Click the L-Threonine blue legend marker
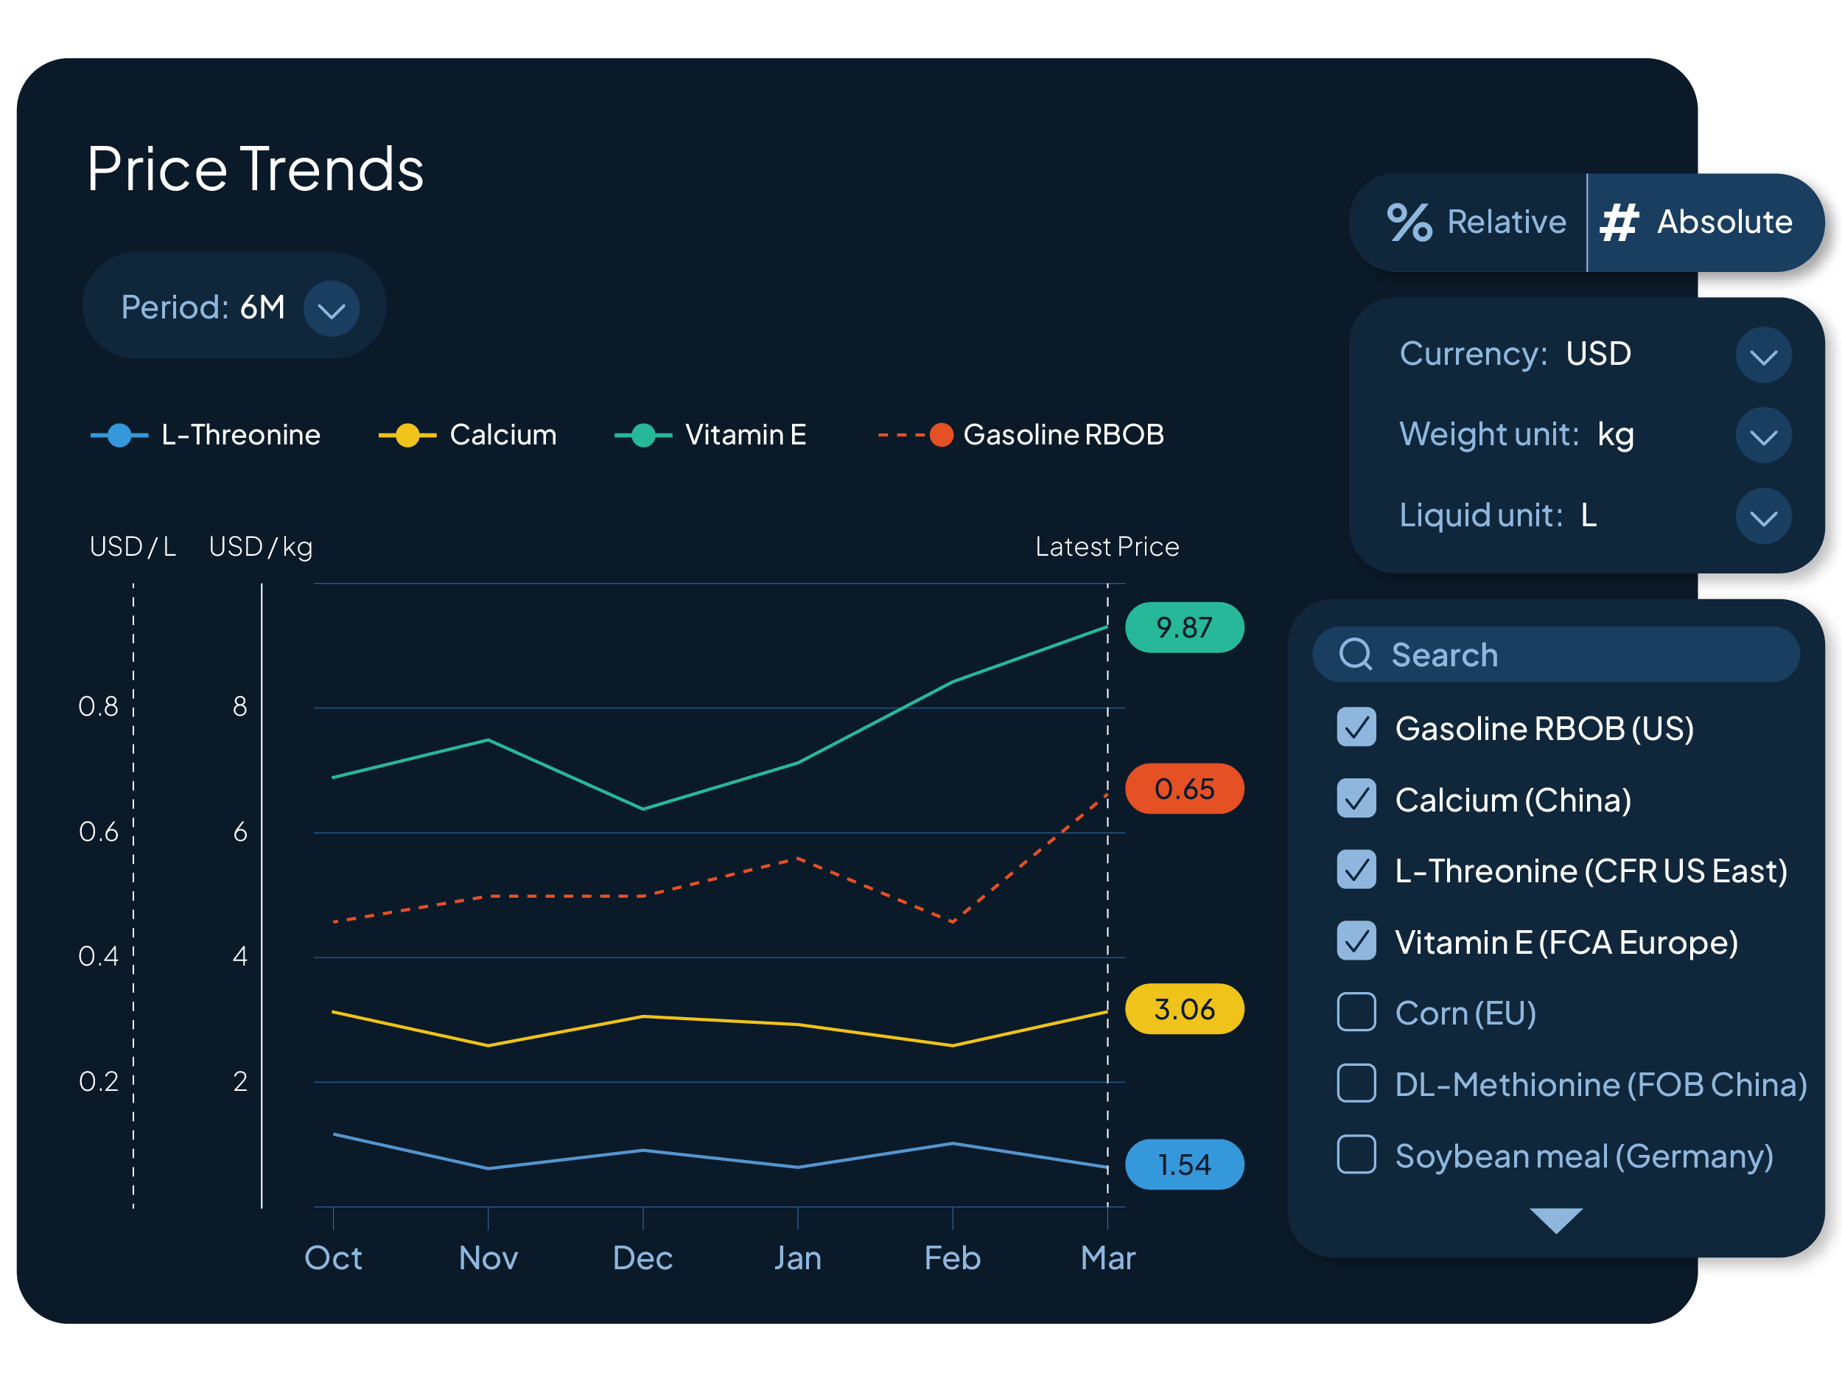 click(x=120, y=435)
